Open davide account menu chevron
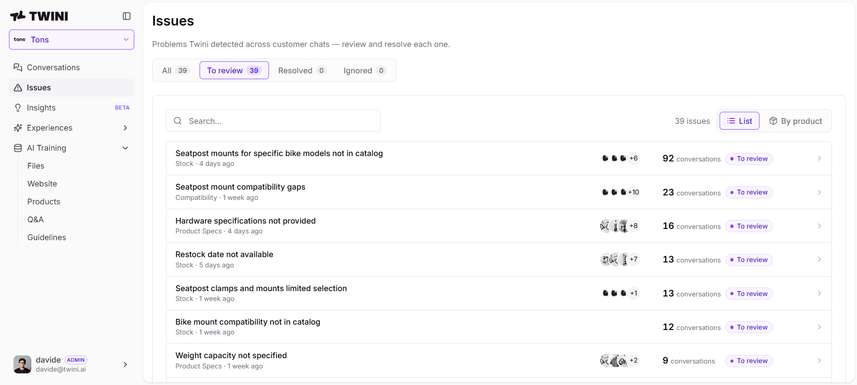The height and width of the screenshot is (385, 857). 125,364
